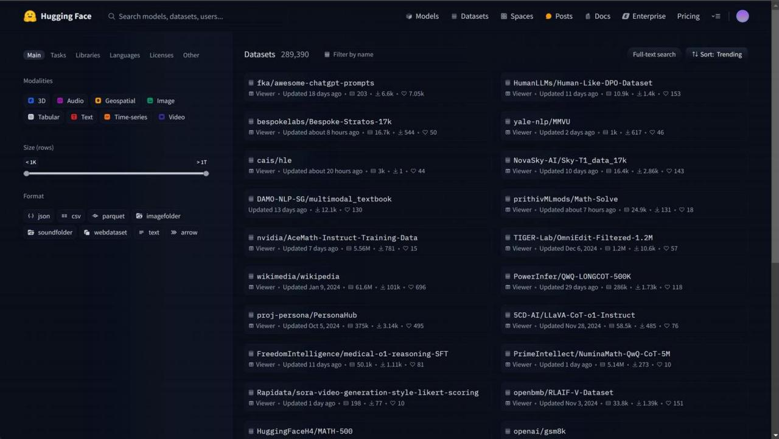Focus the Search models, datasets, users field

(x=195, y=16)
